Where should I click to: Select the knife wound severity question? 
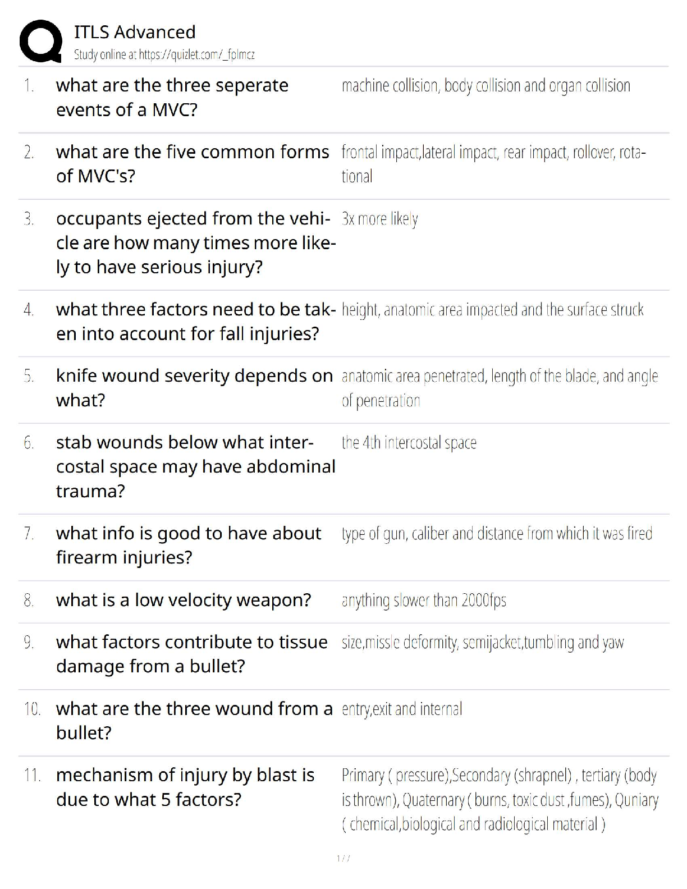click(194, 388)
